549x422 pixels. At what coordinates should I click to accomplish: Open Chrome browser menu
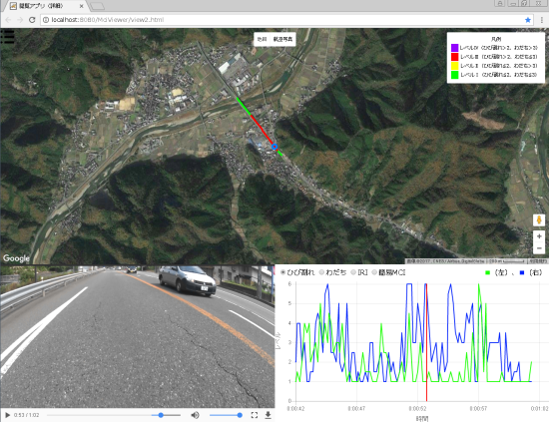[542, 20]
